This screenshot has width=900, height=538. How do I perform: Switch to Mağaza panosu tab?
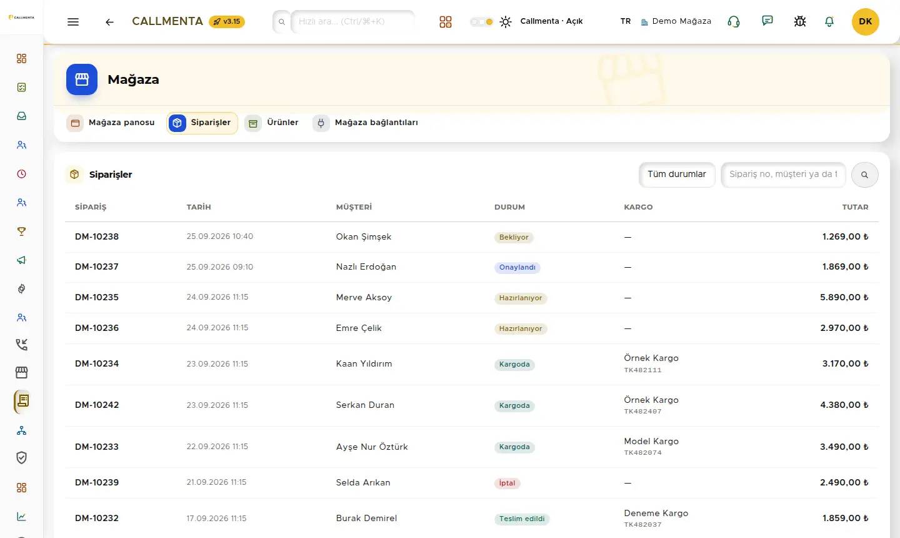coord(111,123)
